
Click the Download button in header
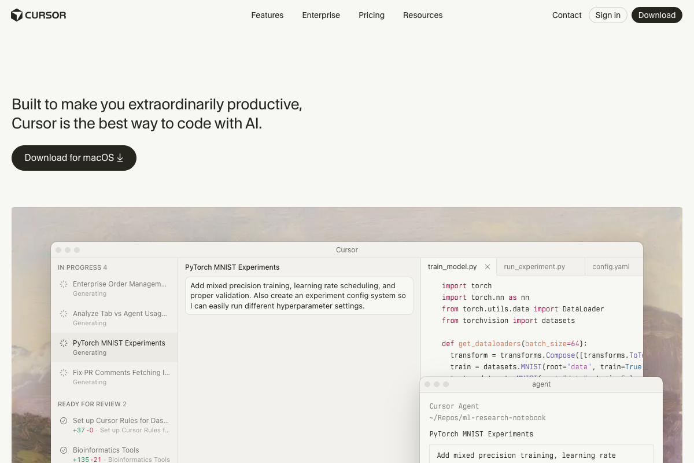tap(656, 15)
